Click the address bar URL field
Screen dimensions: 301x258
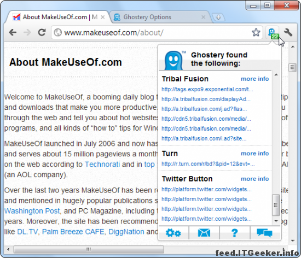157,33
